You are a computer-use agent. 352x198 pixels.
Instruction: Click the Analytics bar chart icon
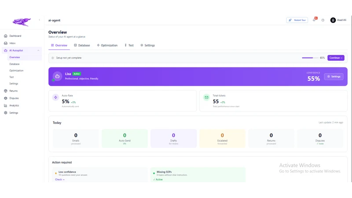click(6, 106)
